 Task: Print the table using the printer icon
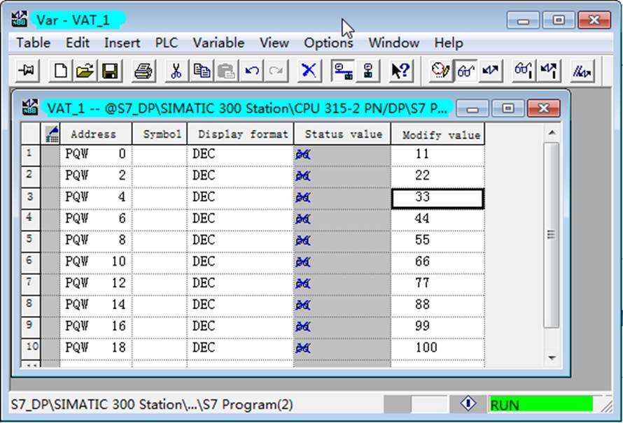pyautogui.click(x=143, y=71)
